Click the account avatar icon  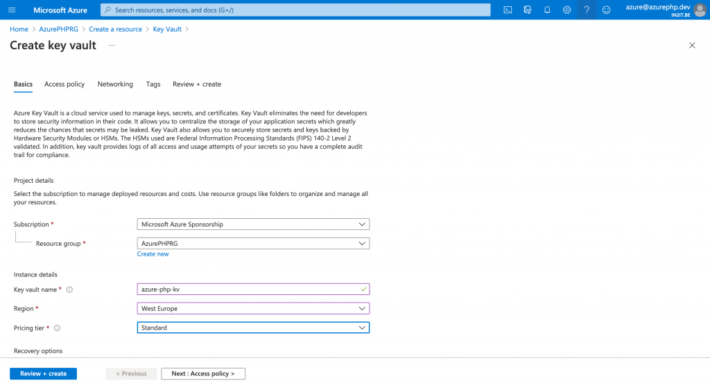coord(700,10)
